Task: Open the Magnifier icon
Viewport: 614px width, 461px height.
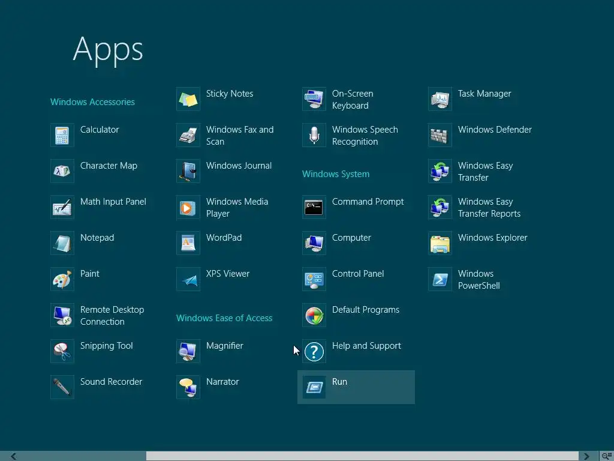Action: click(x=188, y=352)
